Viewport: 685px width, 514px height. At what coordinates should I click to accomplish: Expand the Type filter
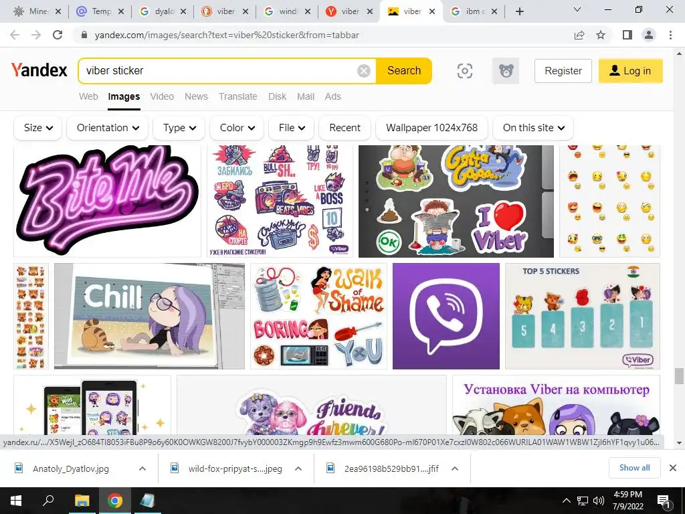[179, 128]
